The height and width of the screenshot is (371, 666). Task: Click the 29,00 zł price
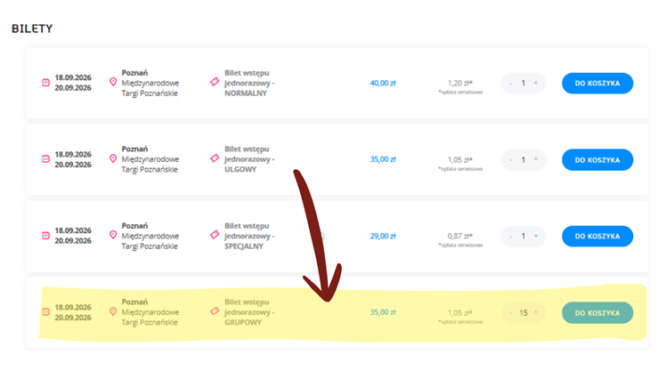382,237
